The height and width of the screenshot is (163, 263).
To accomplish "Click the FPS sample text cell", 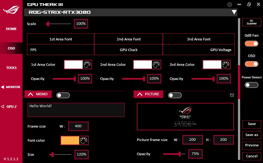I will (60, 50).
